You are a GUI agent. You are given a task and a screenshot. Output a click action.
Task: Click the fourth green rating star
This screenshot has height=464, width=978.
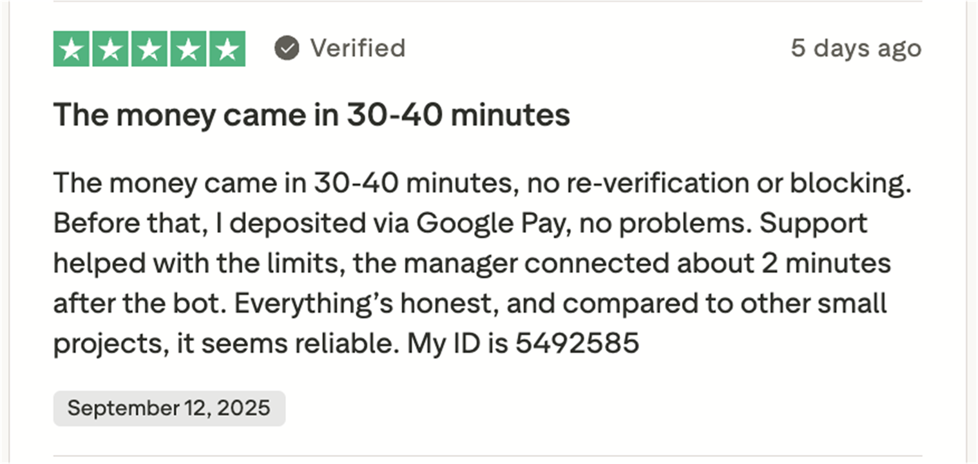187,49
